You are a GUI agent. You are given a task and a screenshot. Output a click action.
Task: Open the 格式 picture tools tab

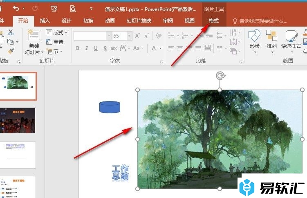click(214, 21)
